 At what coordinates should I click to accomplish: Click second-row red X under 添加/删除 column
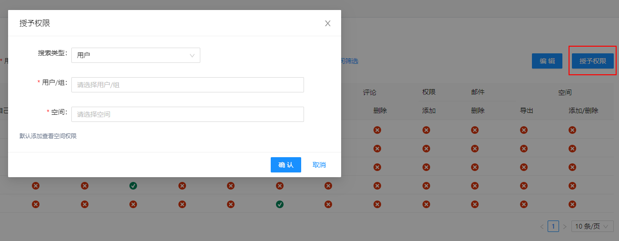[x=572, y=149]
